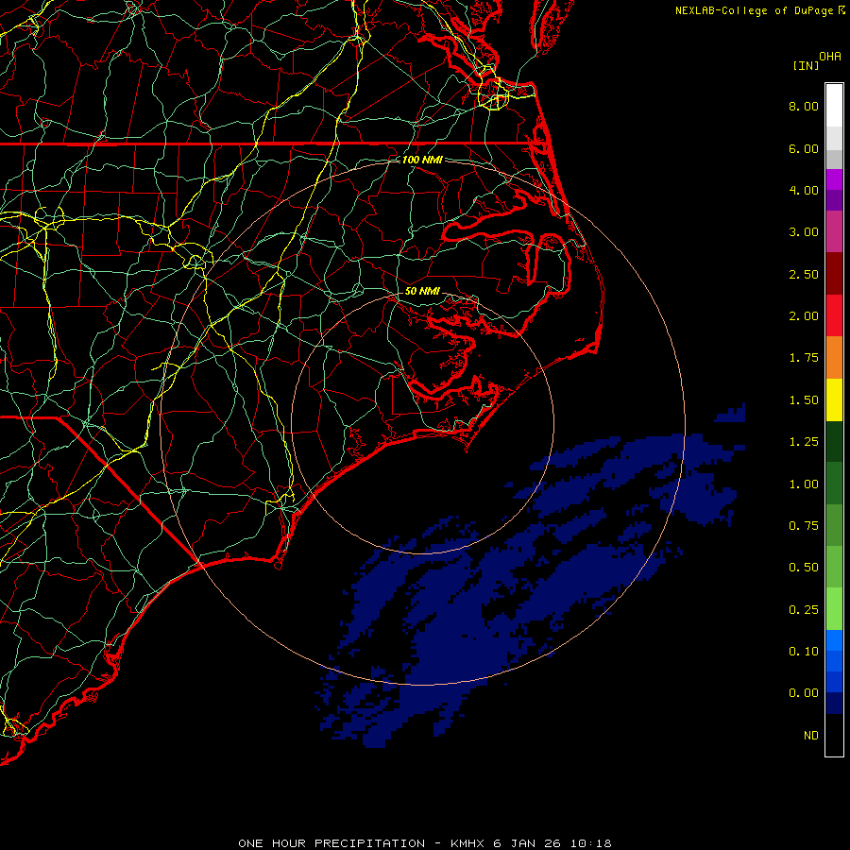Click the magenta-pink legend swatch

pos(834,231)
